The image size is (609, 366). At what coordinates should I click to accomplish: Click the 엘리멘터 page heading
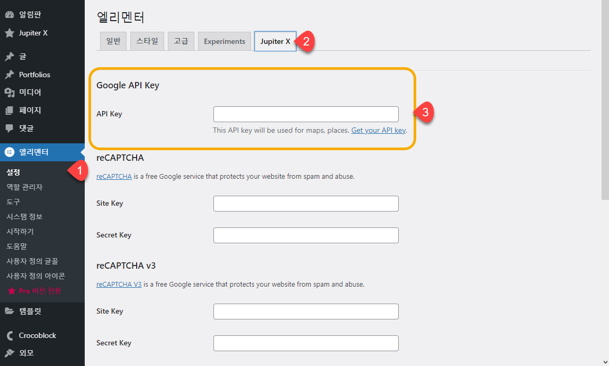[x=120, y=17]
